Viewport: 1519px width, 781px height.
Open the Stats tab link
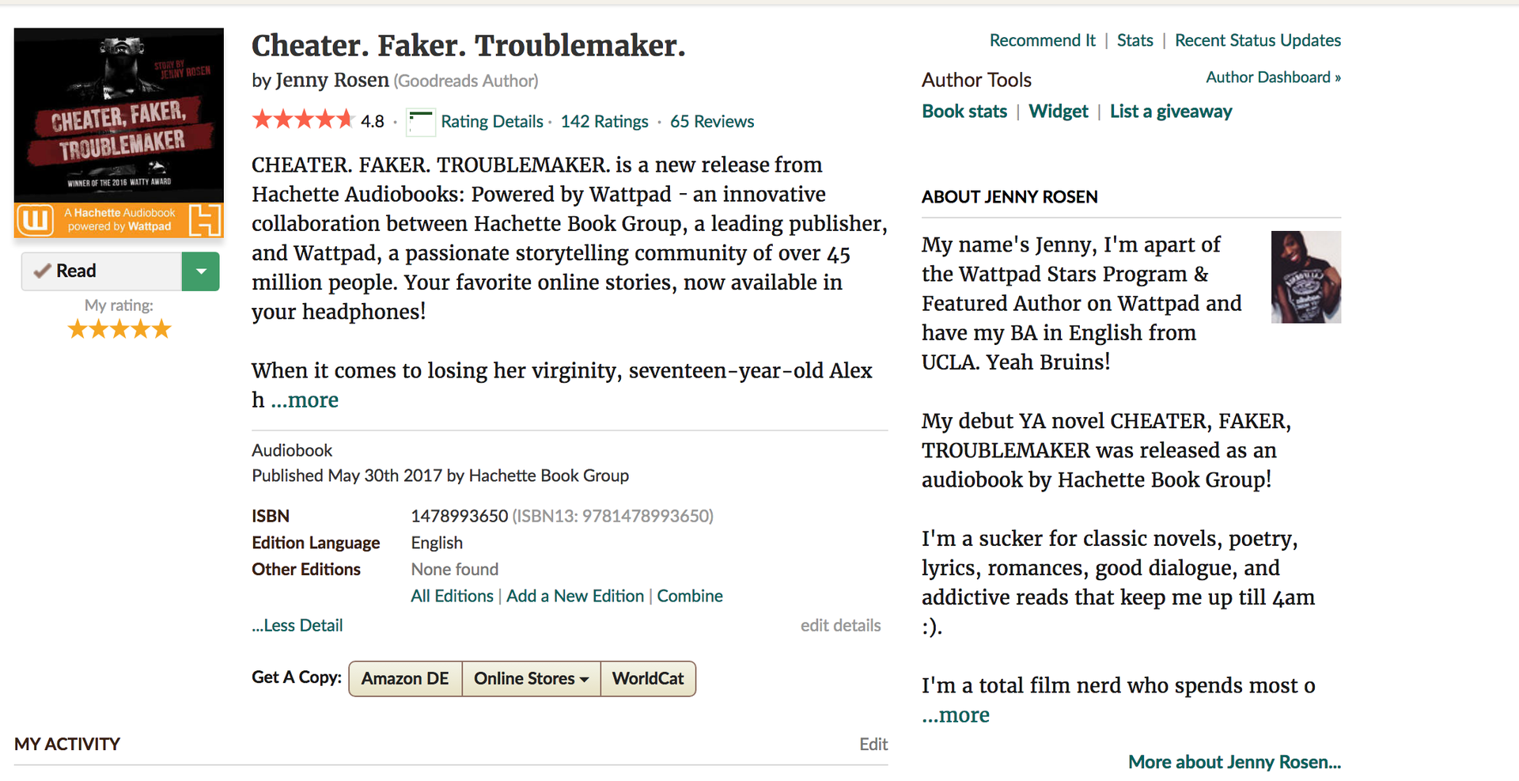point(1135,40)
